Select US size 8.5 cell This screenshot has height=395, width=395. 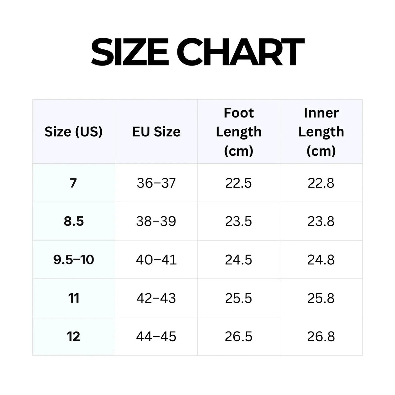pyautogui.click(x=74, y=221)
